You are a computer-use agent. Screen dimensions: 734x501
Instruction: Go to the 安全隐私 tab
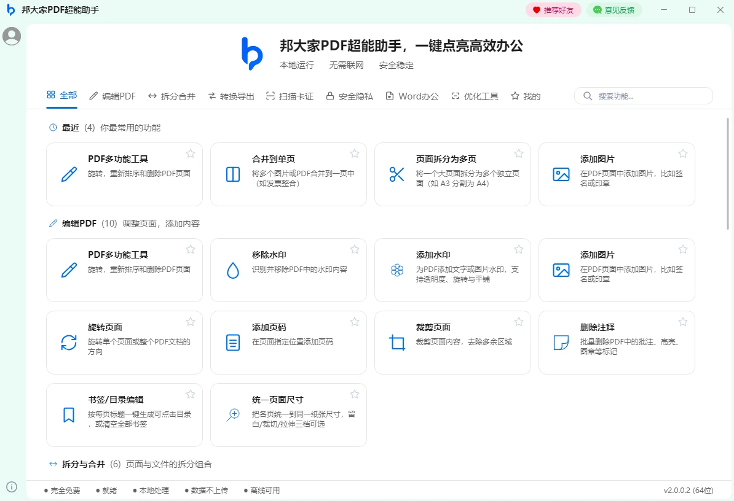point(349,96)
